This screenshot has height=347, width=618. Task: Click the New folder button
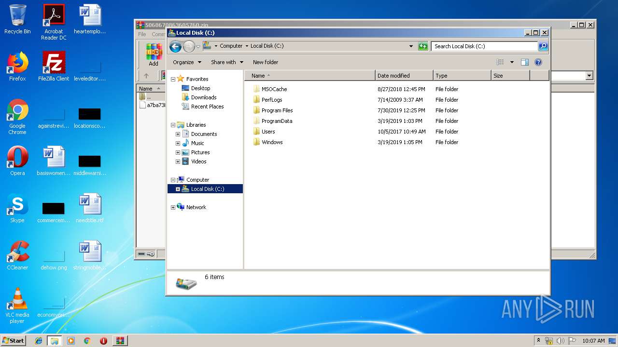pos(266,62)
